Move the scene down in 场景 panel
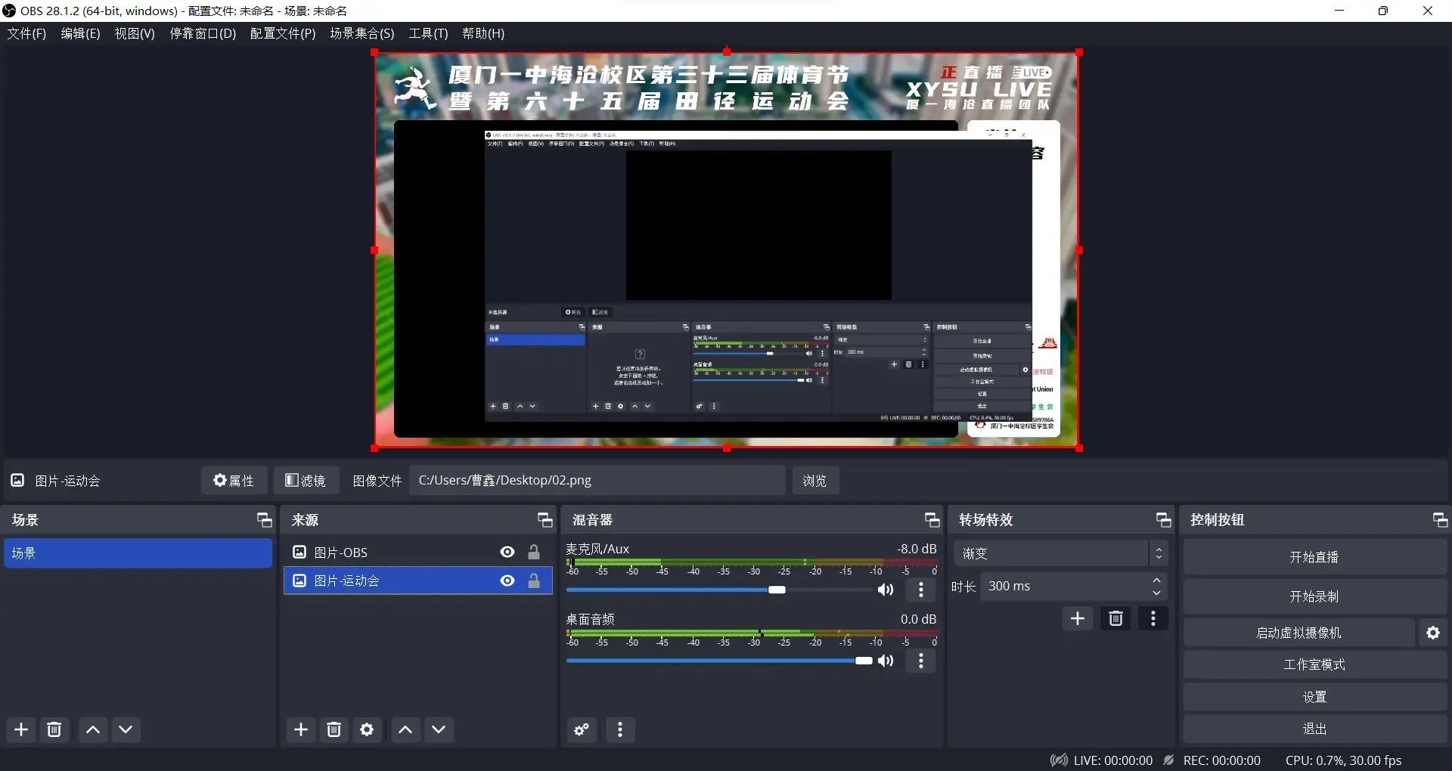 [x=126, y=729]
